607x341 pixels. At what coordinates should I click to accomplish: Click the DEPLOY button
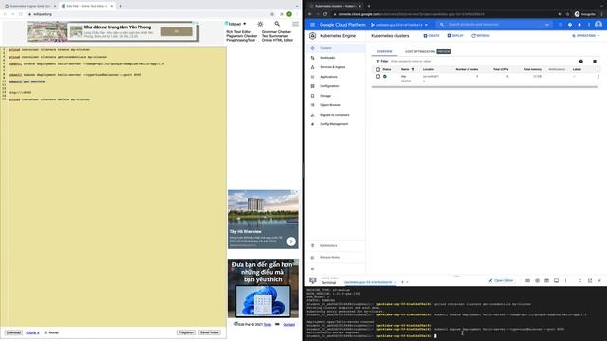455,36
